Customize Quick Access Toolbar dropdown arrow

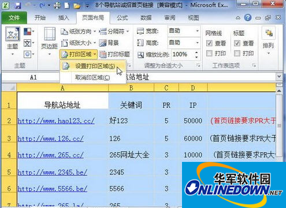tap(87, 6)
